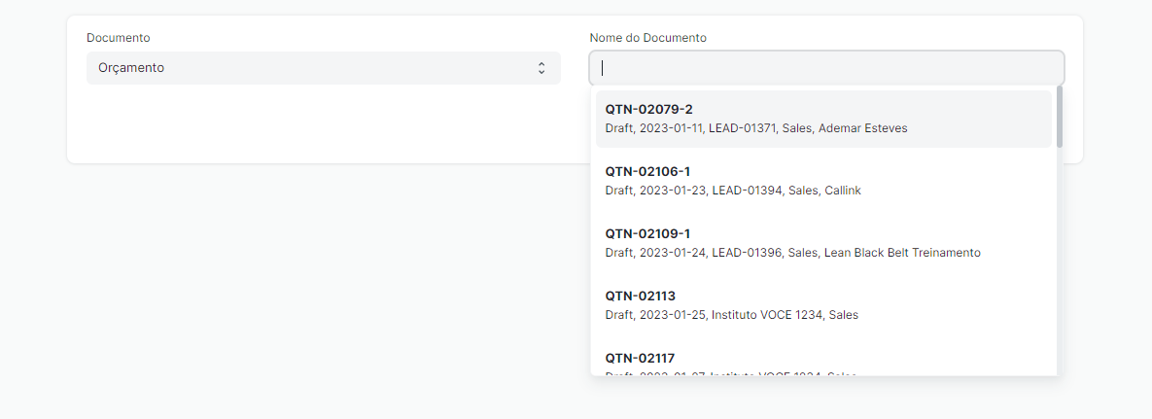The width and height of the screenshot is (1152, 419).
Task: Click the partially hidden description under QTN-02117
Action: [730, 374]
